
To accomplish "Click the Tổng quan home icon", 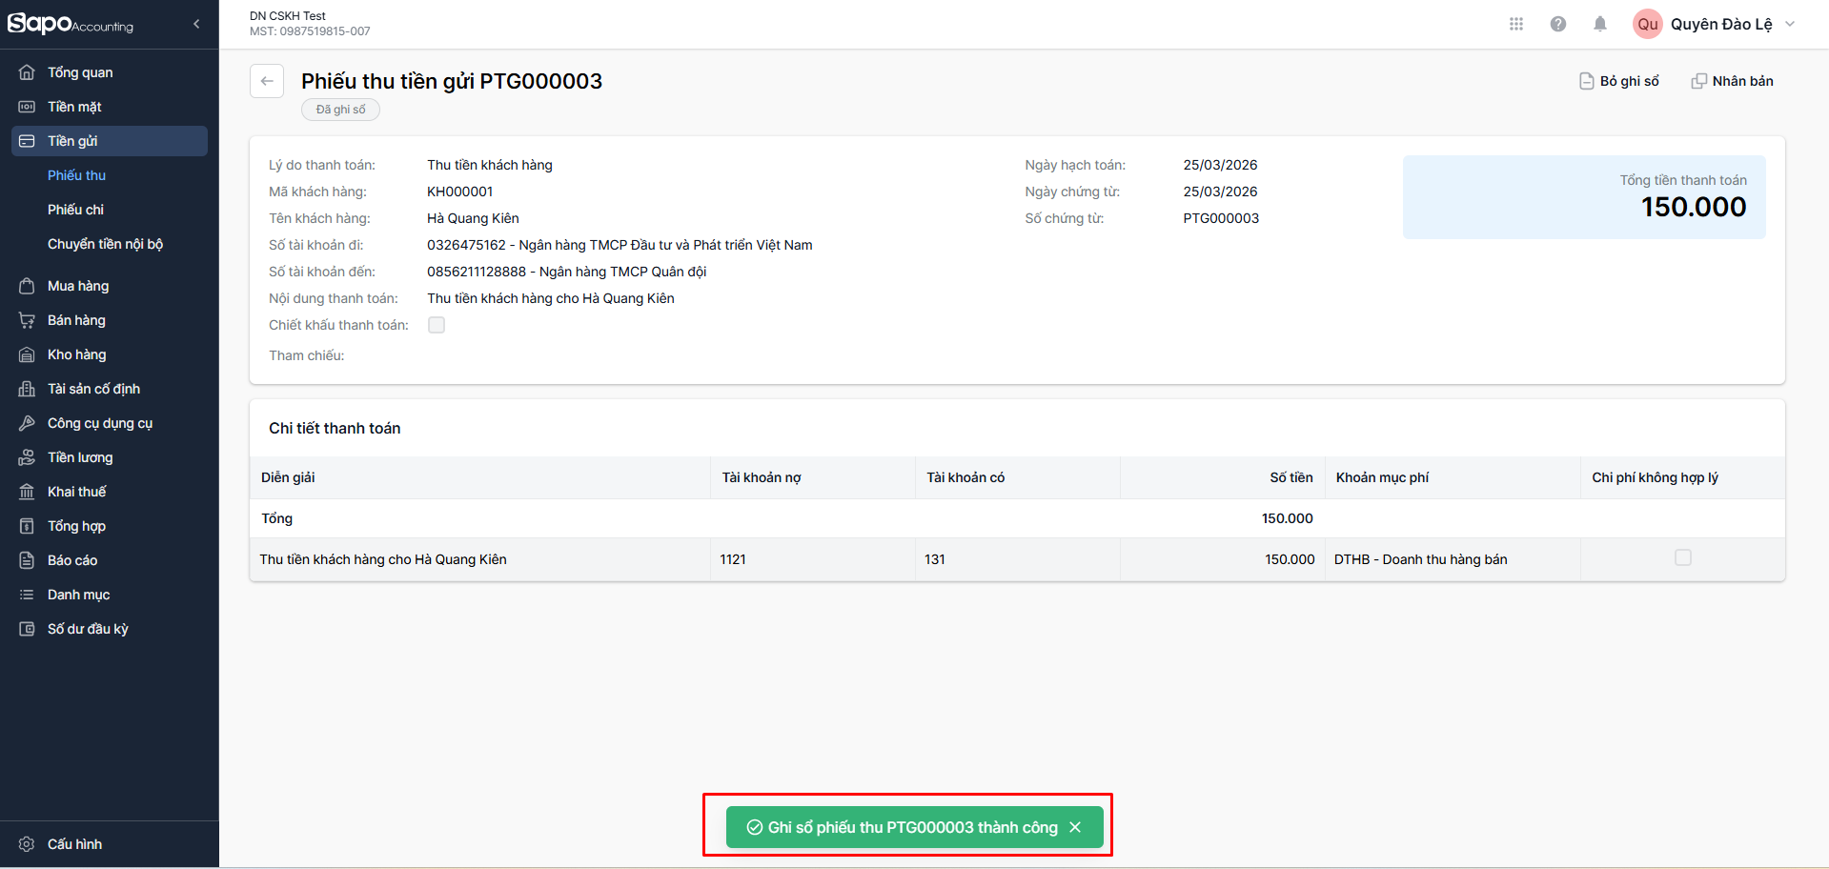I will (x=27, y=72).
